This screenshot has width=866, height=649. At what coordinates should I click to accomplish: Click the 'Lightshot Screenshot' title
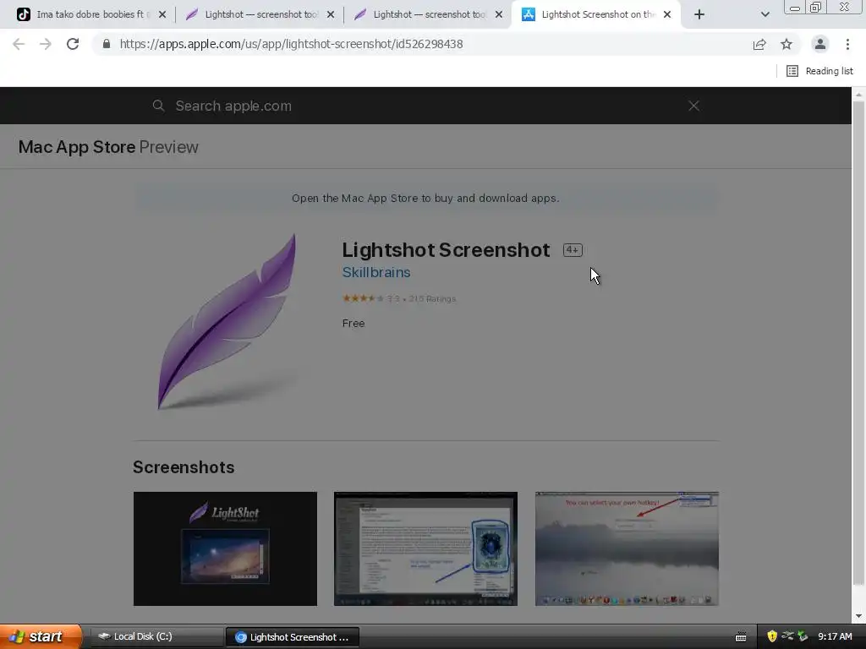tap(446, 250)
